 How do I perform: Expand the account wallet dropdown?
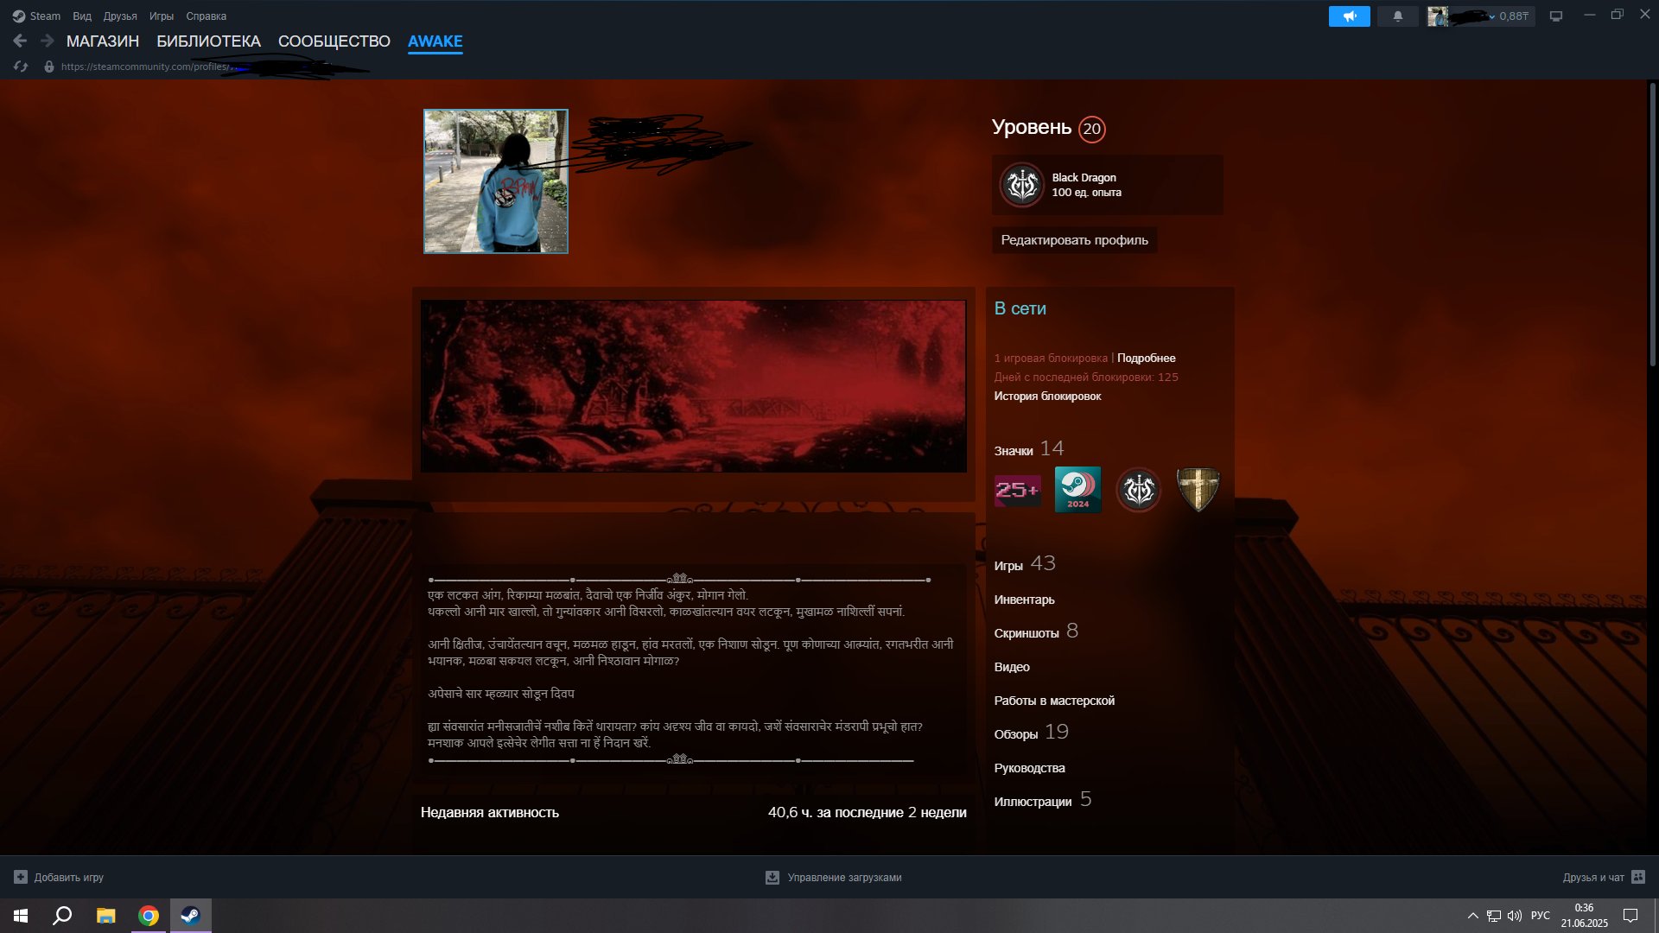click(1492, 16)
